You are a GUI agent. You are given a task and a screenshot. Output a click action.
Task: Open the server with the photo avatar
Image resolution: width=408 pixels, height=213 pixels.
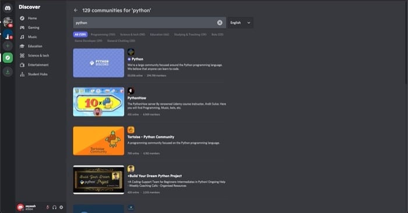(8, 22)
